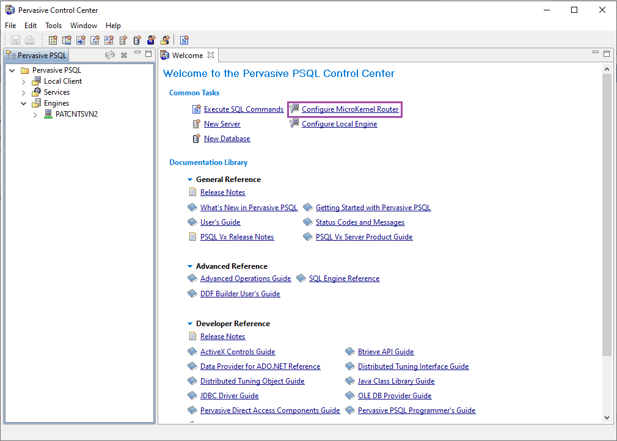
Task: Open Getting Started with Pervasive PSQL
Action: tap(373, 208)
